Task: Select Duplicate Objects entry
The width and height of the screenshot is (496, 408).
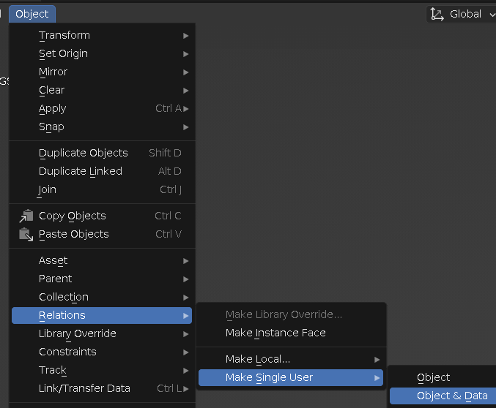Action: click(x=84, y=153)
